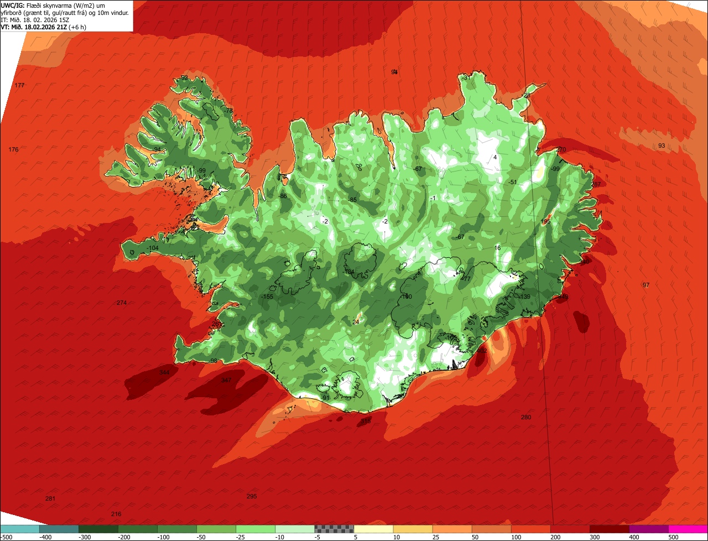Pick the orange 50 to 100 legend swatch
The height and width of the screenshot is (541, 708).
pos(492,529)
